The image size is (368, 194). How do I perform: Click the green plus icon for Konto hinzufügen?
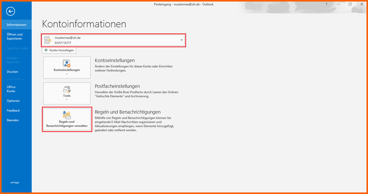click(46, 50)
